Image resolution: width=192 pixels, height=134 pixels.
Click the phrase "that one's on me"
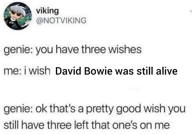click(x=130, y=125)
